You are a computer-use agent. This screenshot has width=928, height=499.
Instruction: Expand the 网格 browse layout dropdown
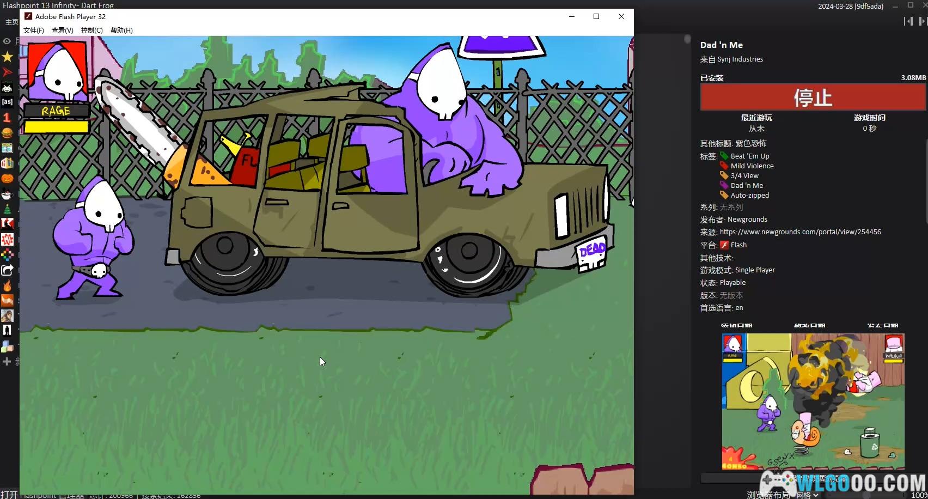[x=807, y=495]
